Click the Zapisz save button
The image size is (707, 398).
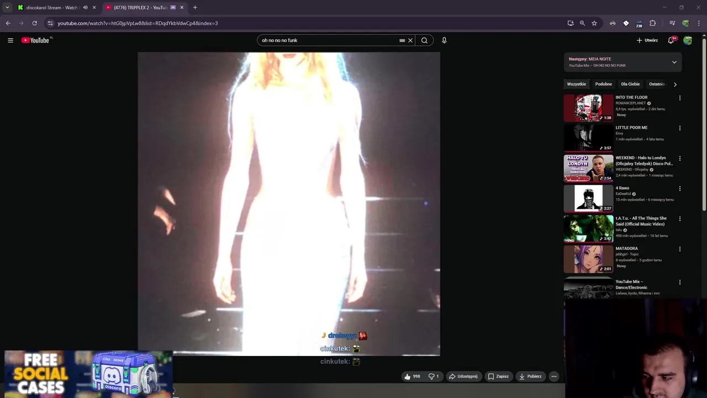(498, 376)
